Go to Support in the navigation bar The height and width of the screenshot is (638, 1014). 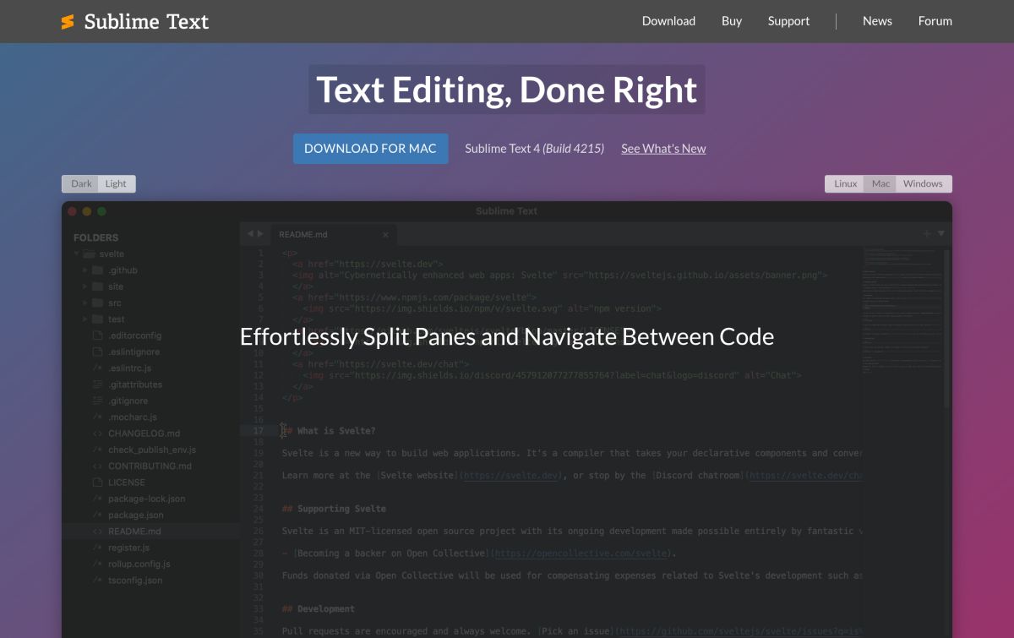[788, 21]
